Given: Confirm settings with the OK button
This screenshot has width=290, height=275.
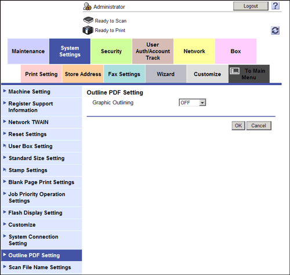Looking at the screenshot, I should point(238,126).
